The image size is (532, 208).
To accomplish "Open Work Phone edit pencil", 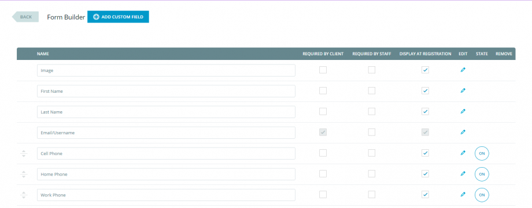I will (463, 195).
